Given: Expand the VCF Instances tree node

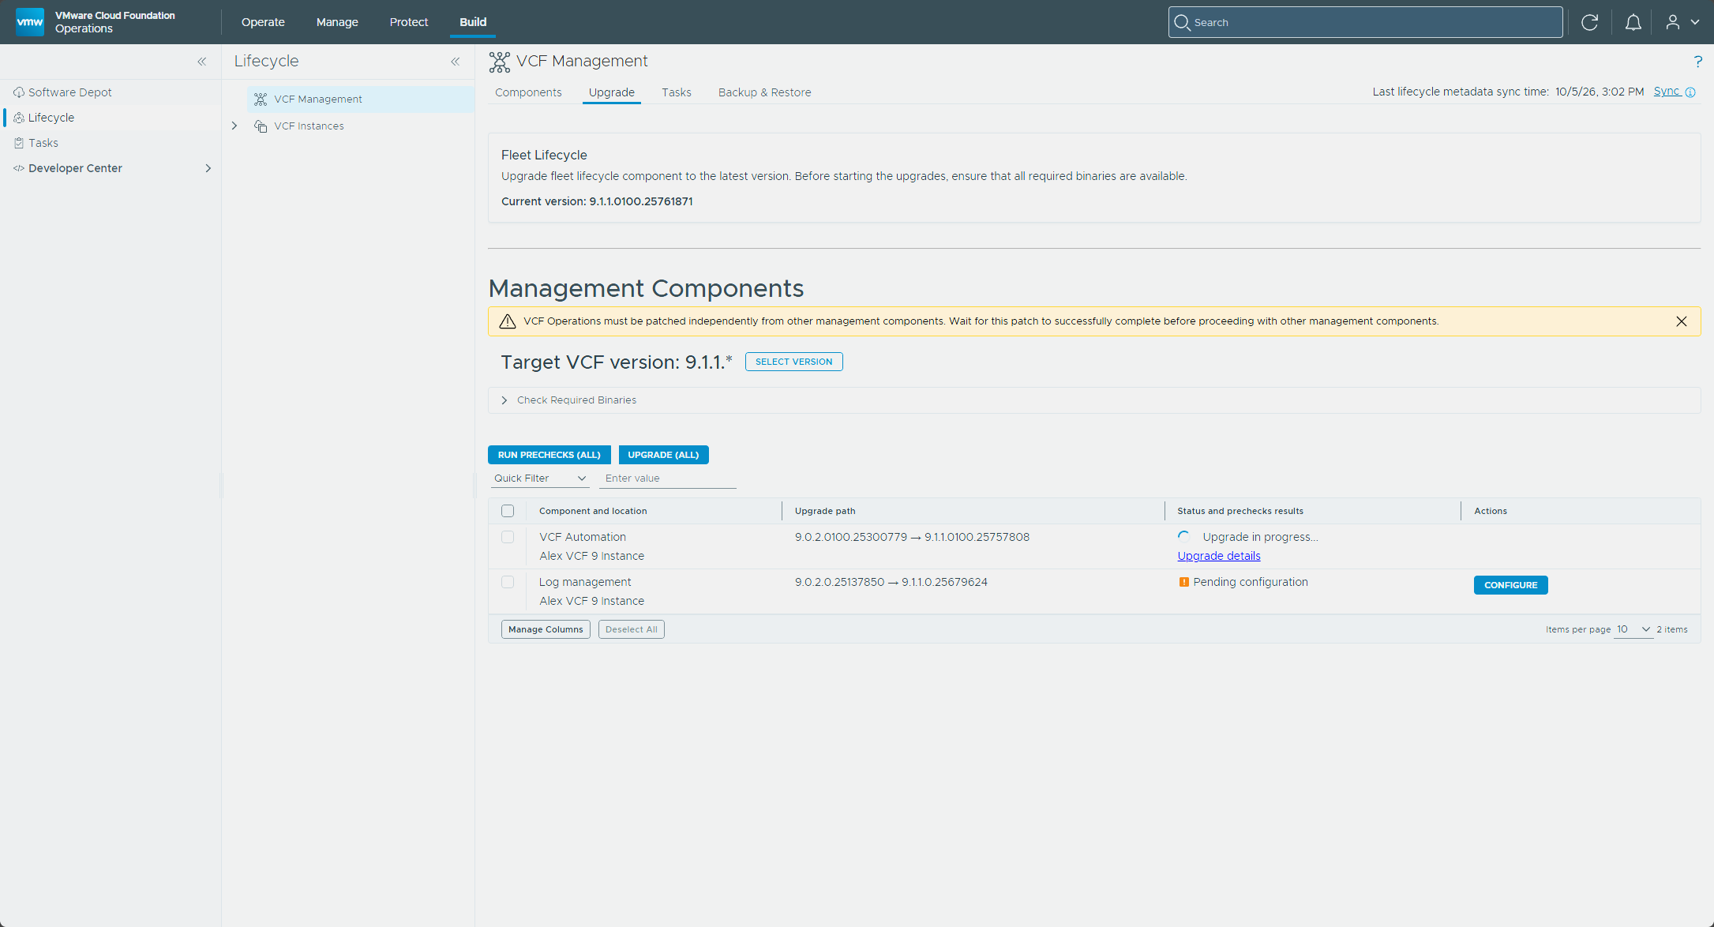Looking at the screenshot, I should [234, 126].
